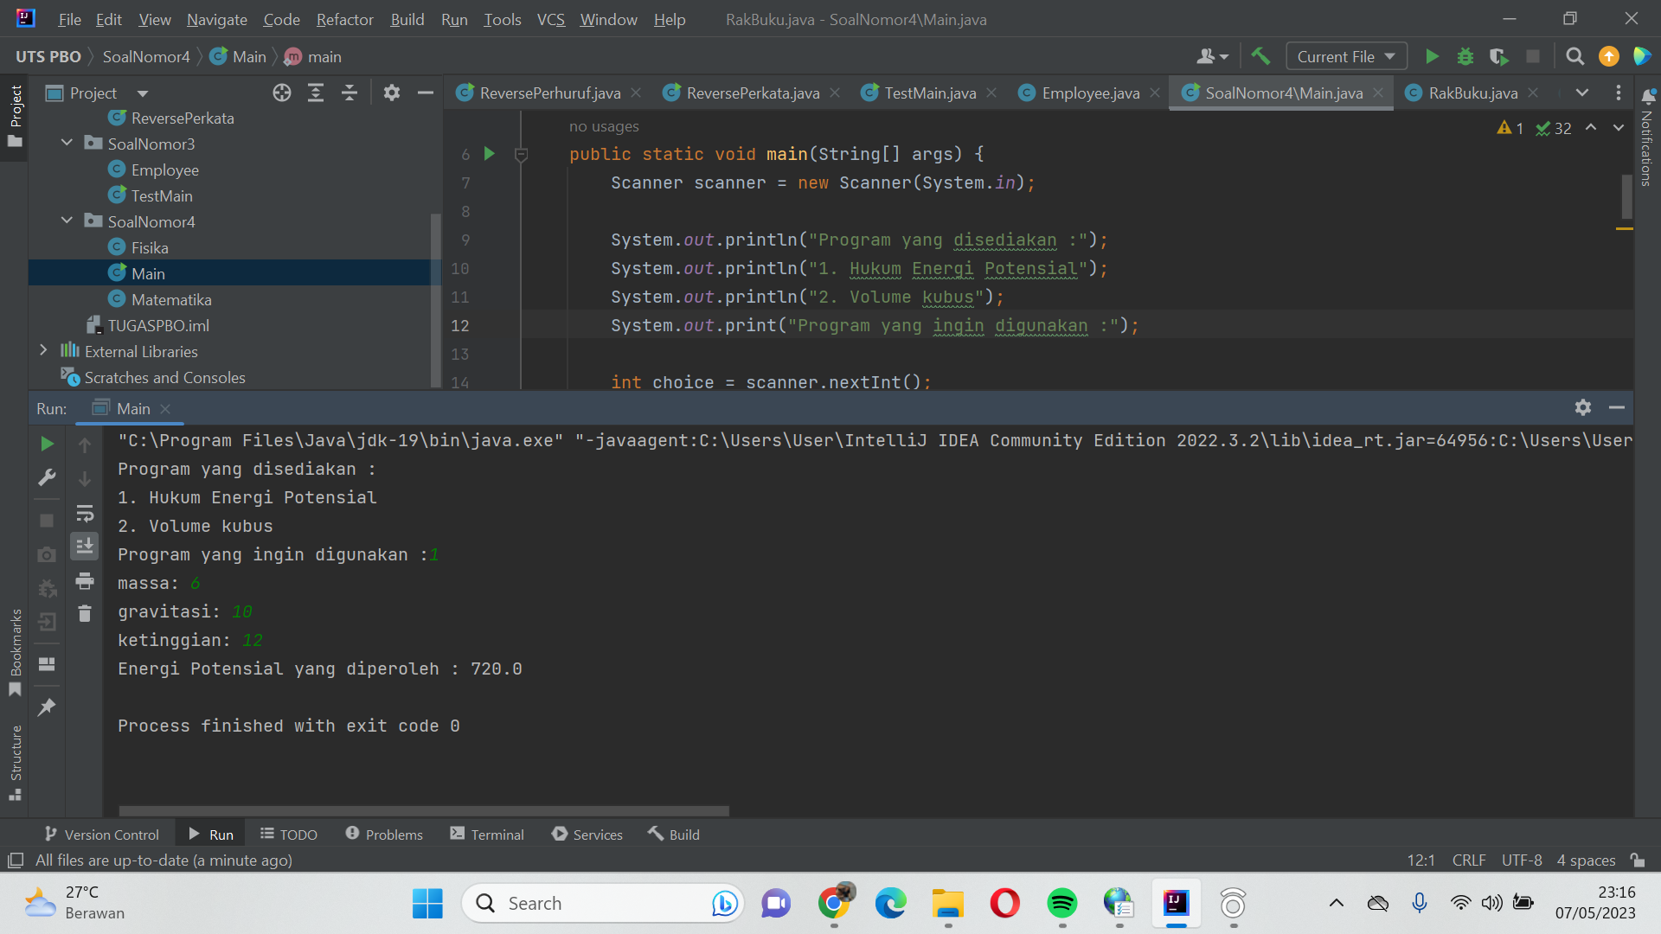Run with coverage using the shield icon
Screen dimensions: 1661x934
pyautogui.click(x=1497, y=55)
